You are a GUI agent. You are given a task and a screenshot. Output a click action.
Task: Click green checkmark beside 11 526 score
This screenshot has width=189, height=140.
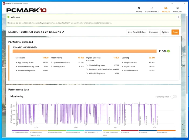point(168,51)
